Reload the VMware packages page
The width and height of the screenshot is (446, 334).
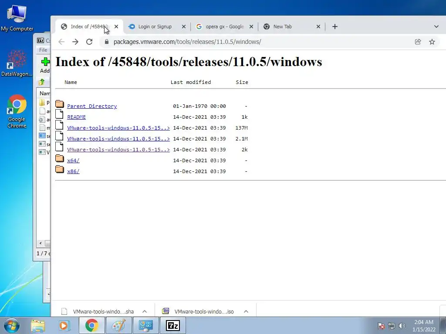89,42
